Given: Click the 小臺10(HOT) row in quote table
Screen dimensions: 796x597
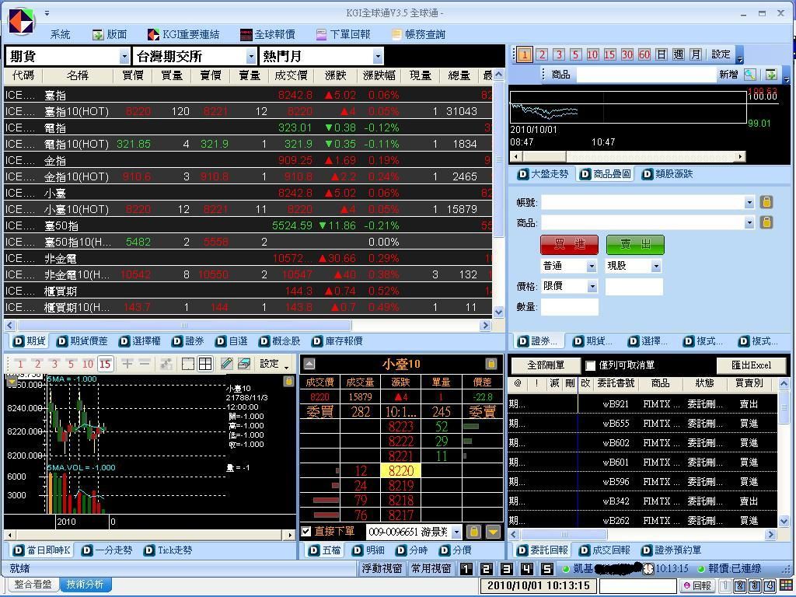Looking at the screenshot, I should [248, 209].
